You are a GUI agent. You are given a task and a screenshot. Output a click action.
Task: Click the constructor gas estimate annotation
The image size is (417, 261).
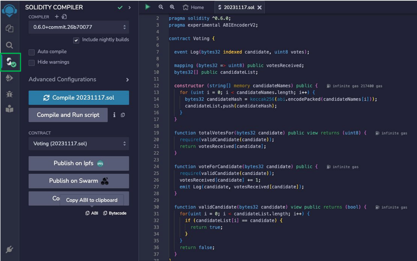click(355, 86)
